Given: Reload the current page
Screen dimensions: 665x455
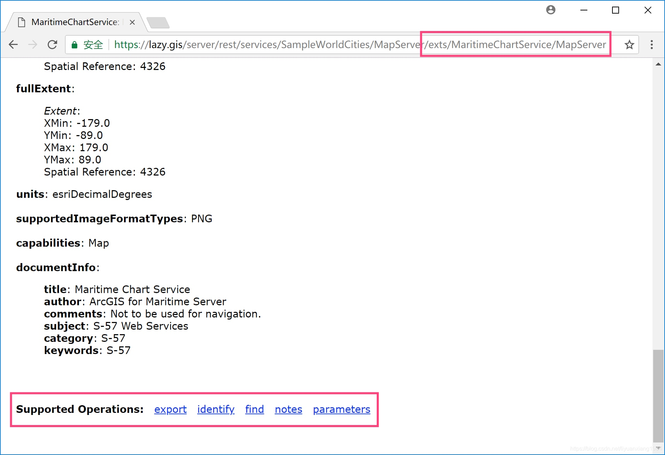Looking at the screenshot, I should point(52,45).
